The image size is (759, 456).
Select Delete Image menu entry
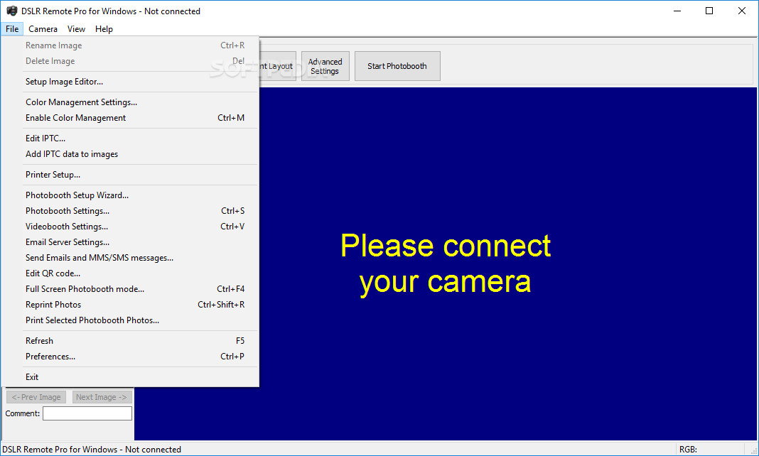(130, 61)
